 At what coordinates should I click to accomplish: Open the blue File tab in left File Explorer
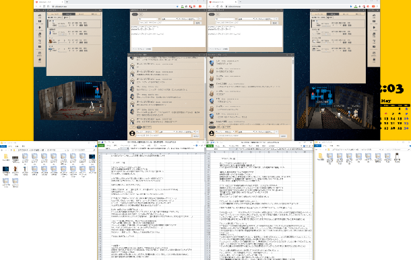coord(3,146)
